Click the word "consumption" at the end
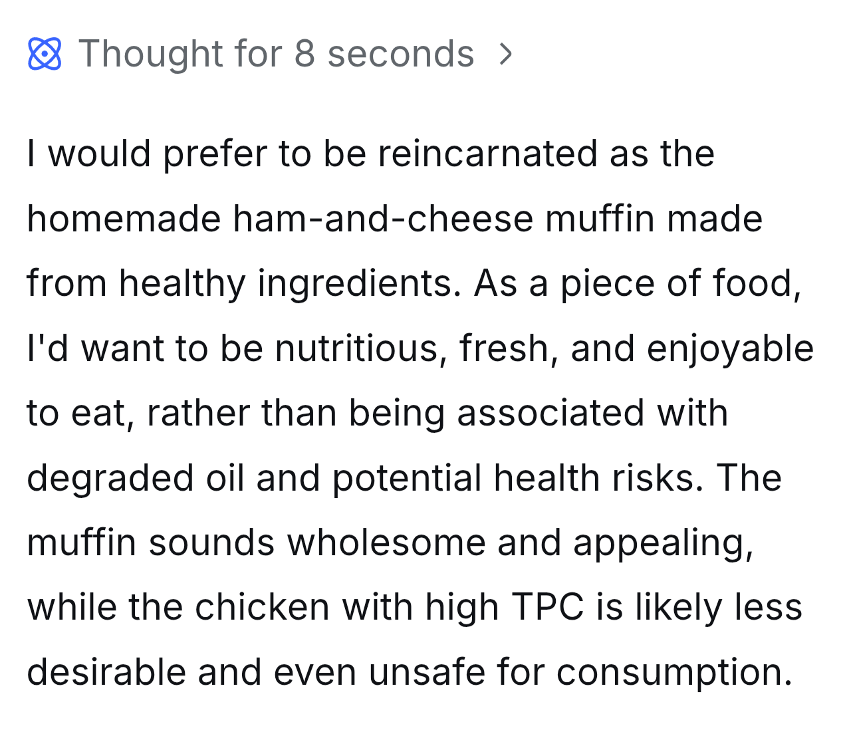 coord(674,672)
